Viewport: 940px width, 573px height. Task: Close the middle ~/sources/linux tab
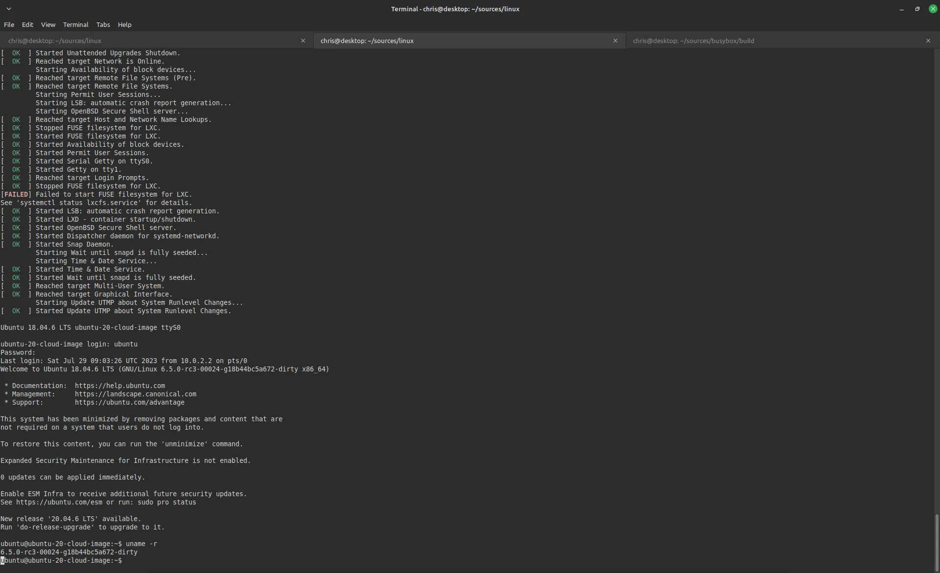coord(615,41)
